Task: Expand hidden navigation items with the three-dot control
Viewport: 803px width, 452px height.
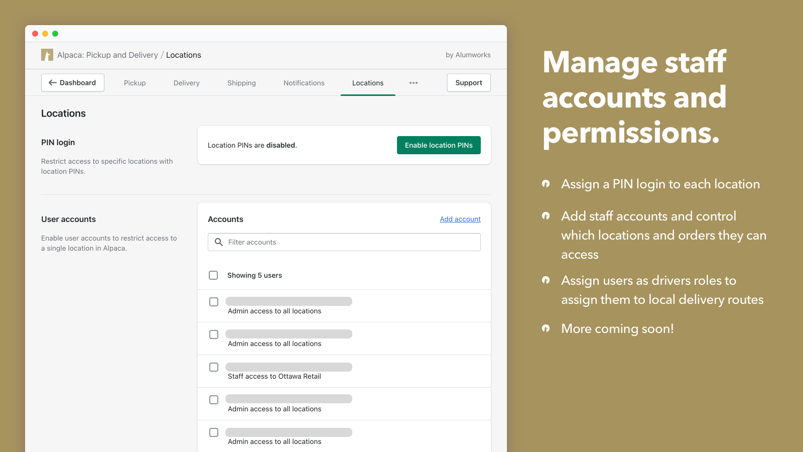Action: (x=413, y=82)
